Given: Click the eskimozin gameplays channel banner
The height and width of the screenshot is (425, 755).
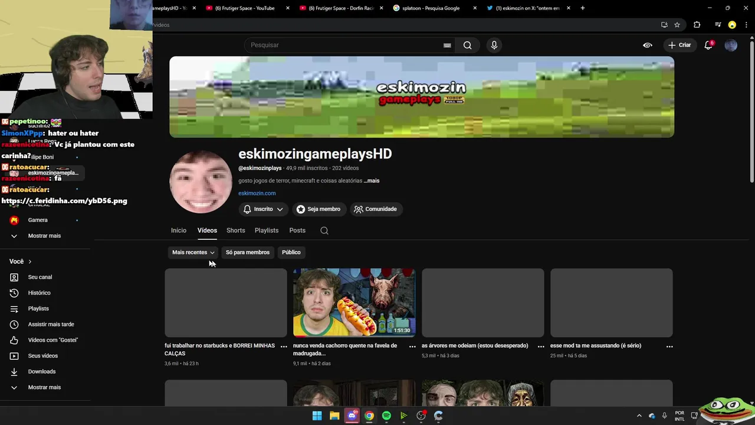Looking at the screenshot, I should click(x=422, y=97).
